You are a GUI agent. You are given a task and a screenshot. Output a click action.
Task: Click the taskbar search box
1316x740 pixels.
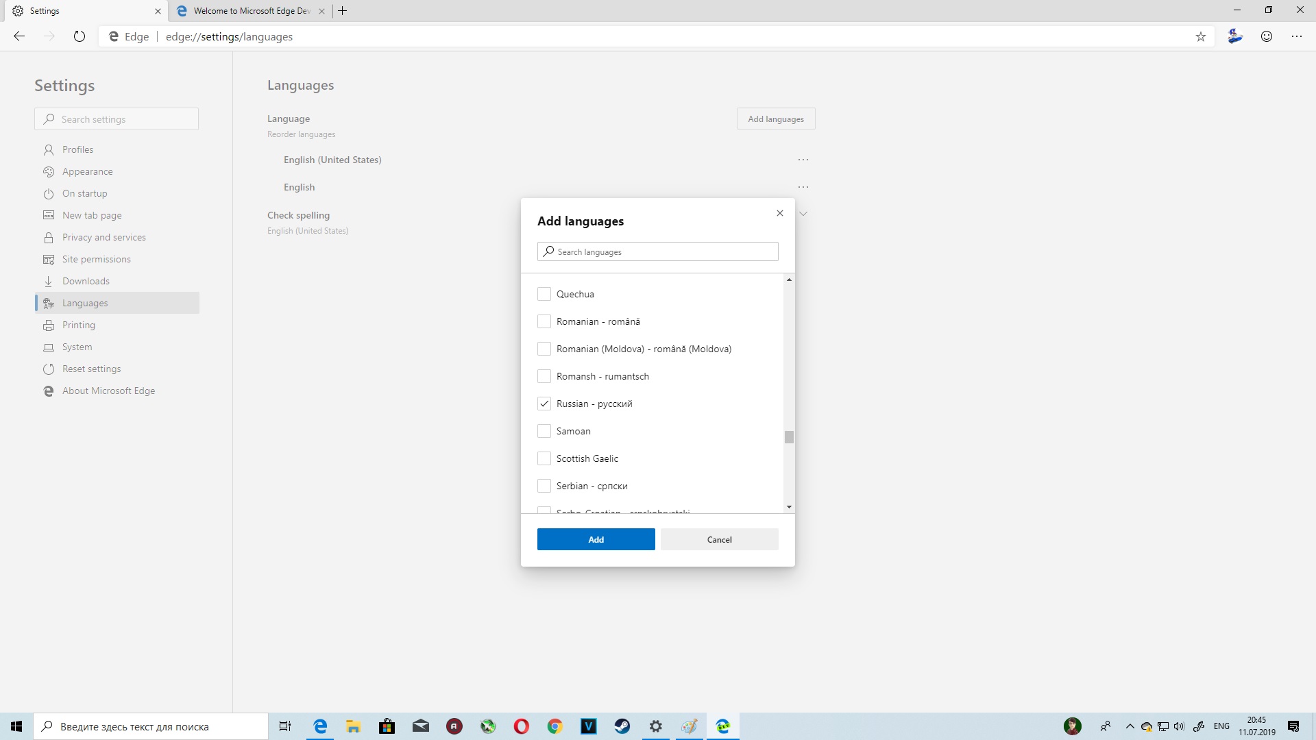coord(151,726)
